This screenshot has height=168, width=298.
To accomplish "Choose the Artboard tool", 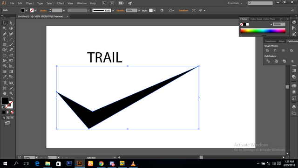I will 5,88.
